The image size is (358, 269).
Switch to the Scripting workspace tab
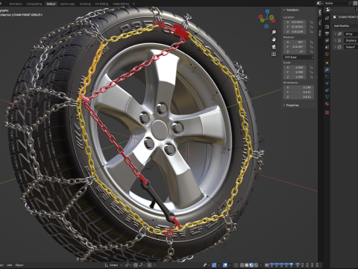85,4
